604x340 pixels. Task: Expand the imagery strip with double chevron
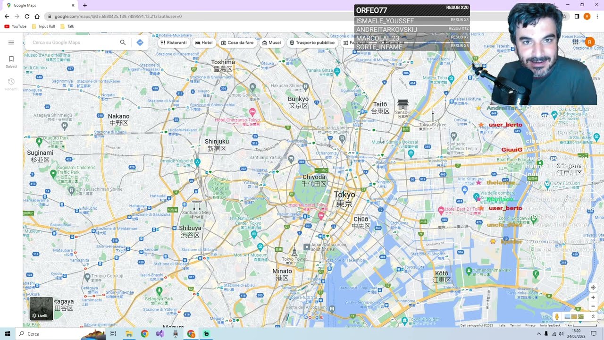[593, 317]
